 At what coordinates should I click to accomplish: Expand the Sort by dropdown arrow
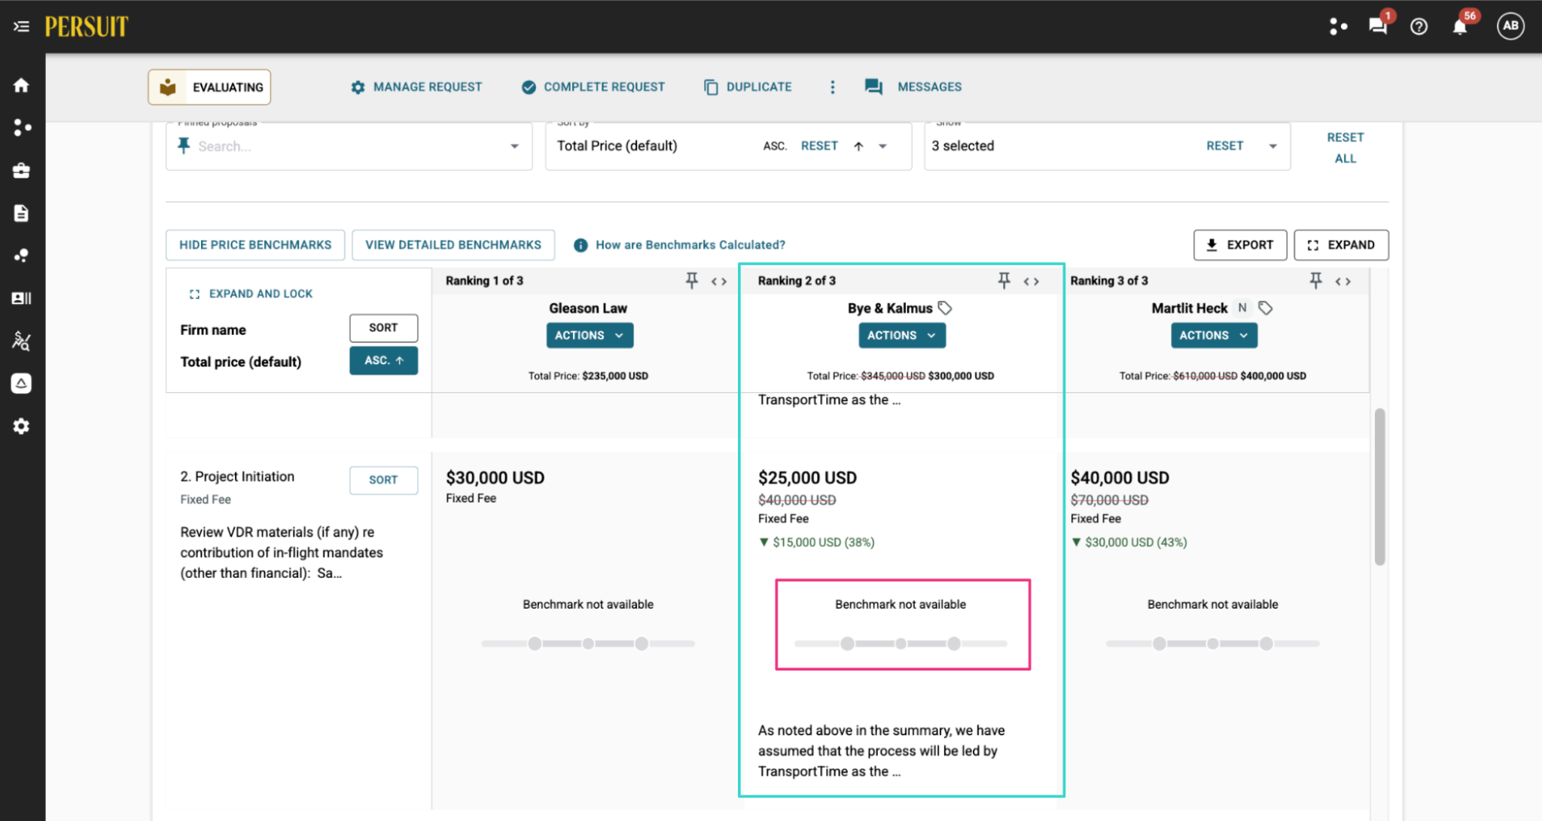[882, 146]
